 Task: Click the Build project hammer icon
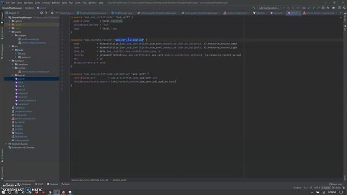[254, 8]
